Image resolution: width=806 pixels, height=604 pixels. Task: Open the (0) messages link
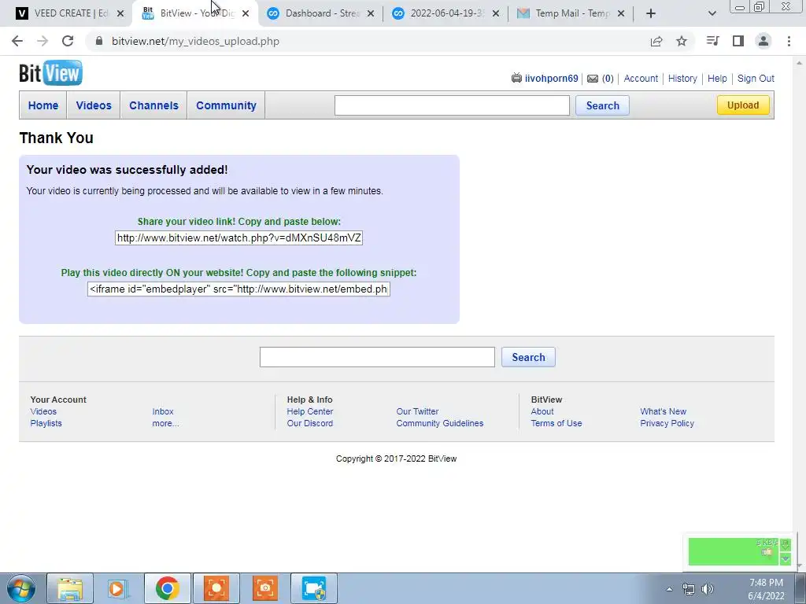608,79
